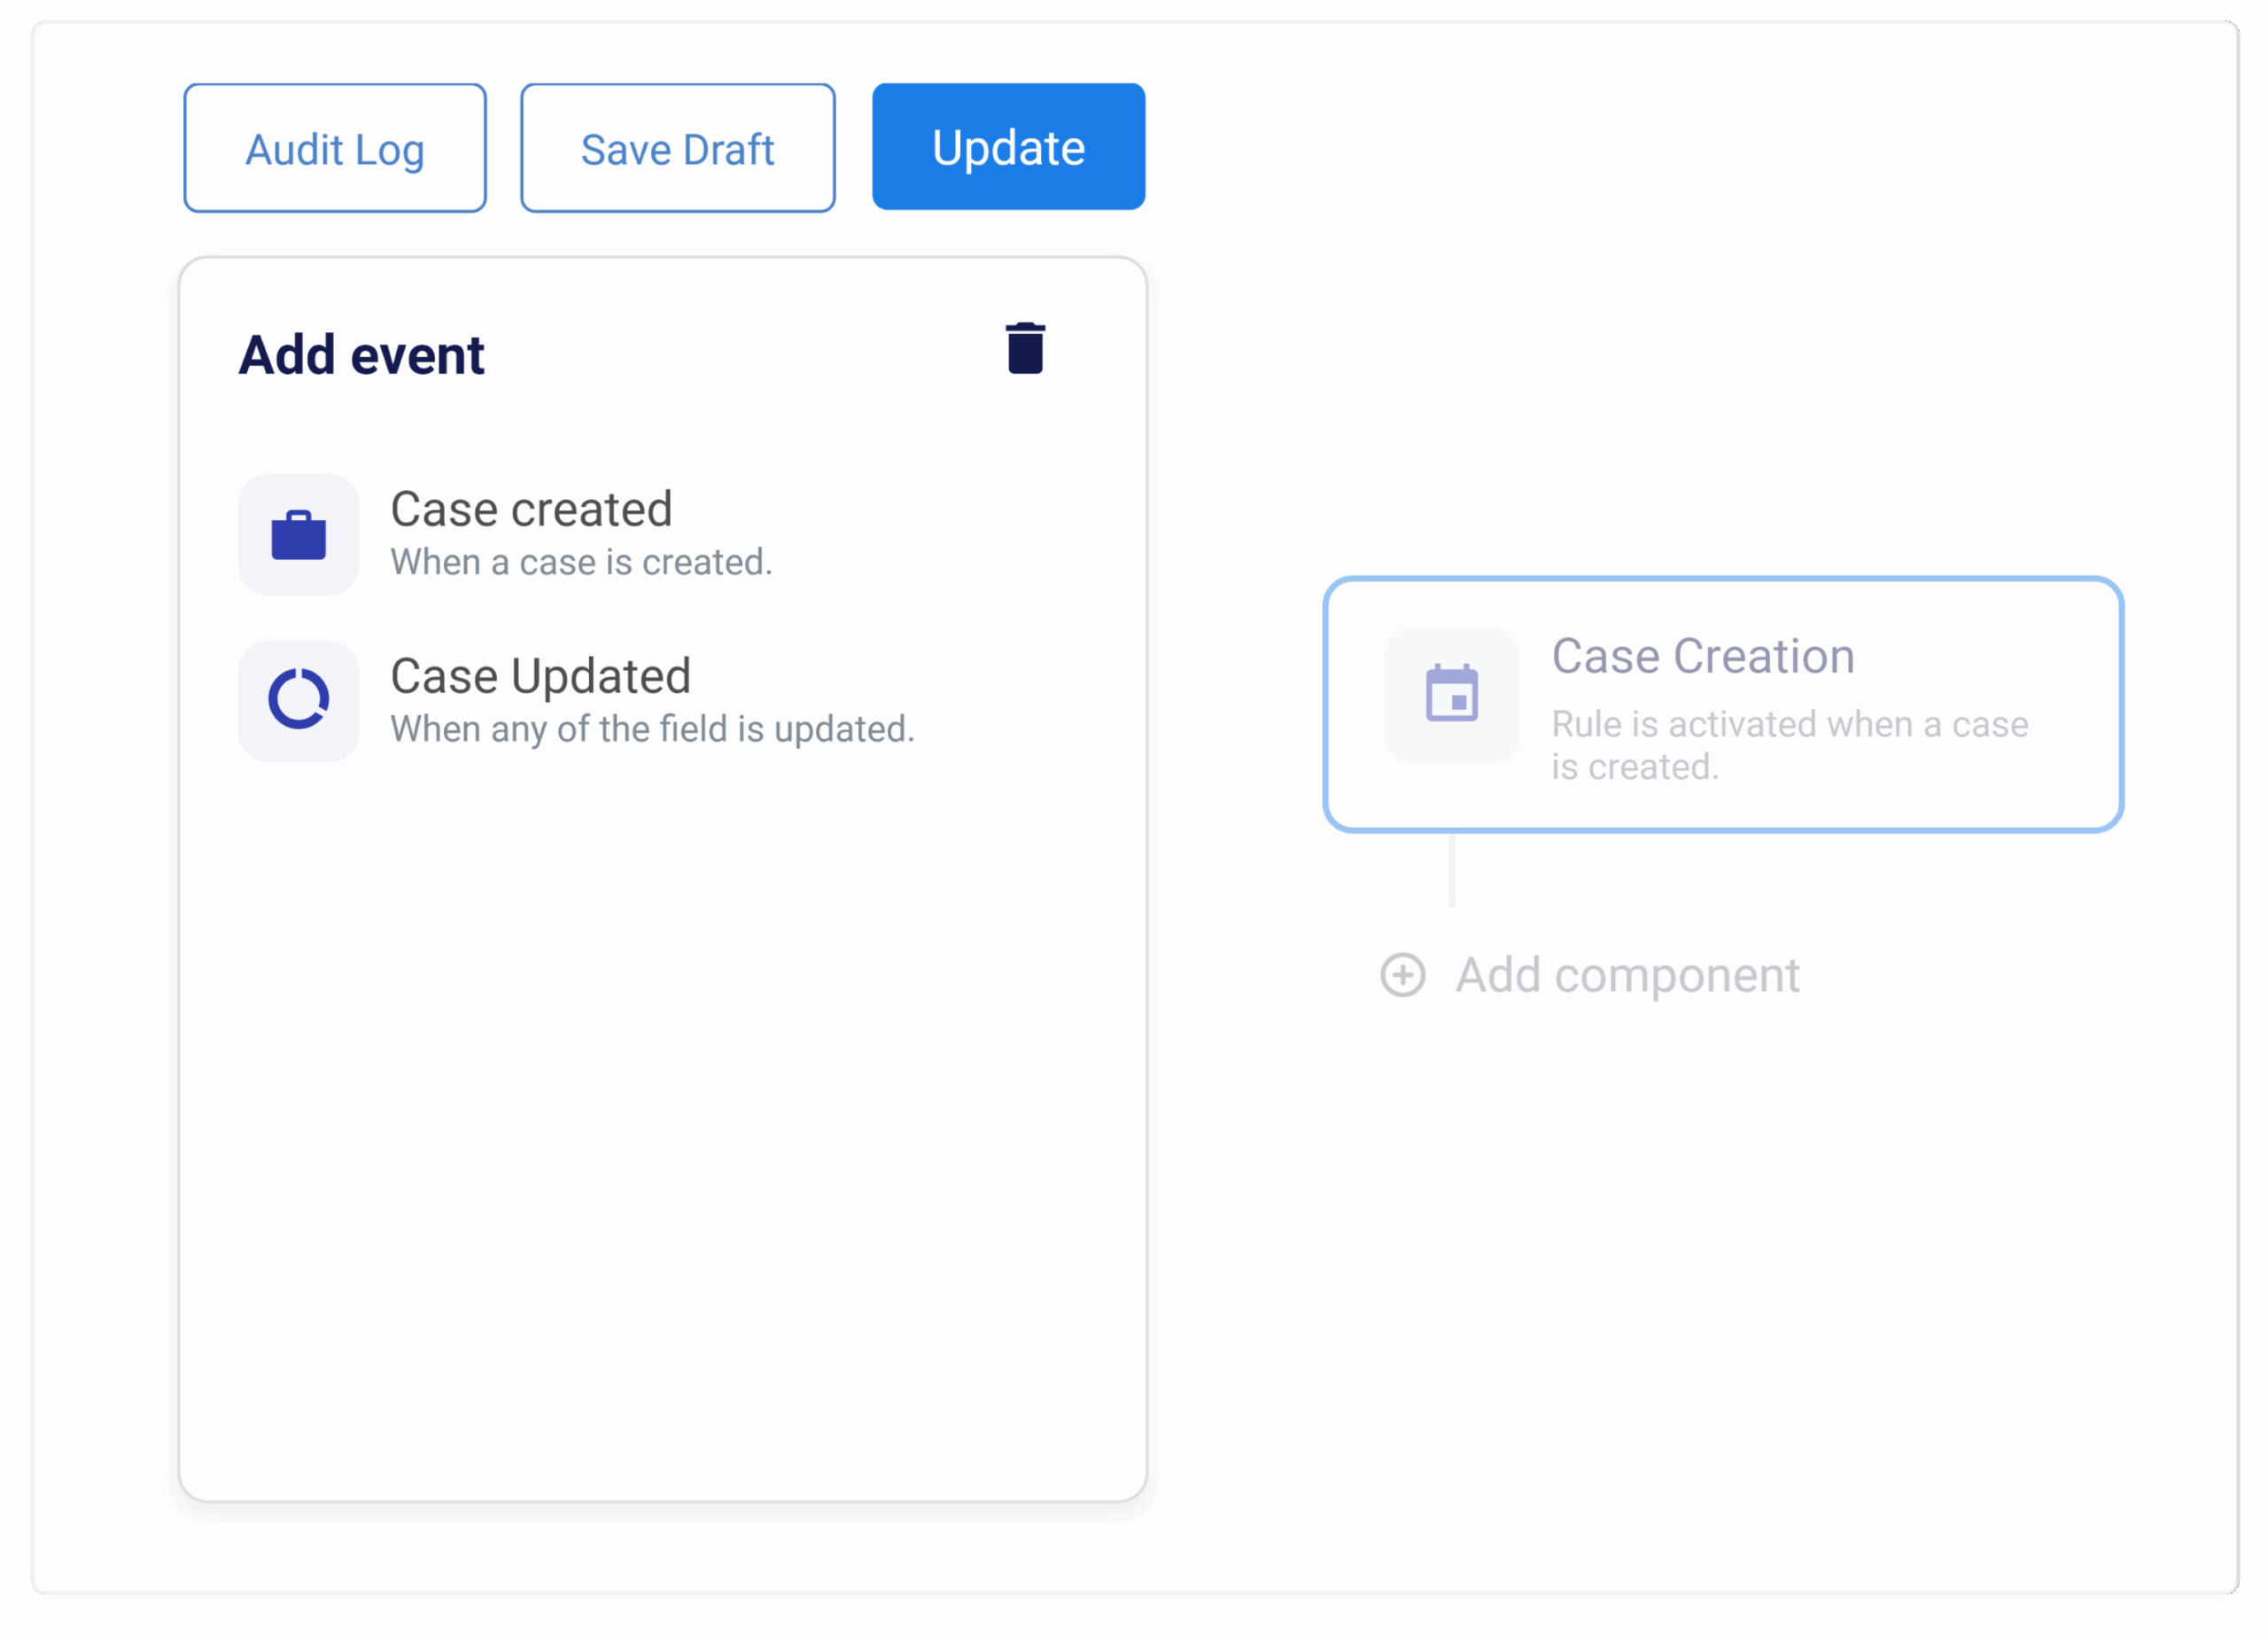Click the Save Draft button

(677, 148)
